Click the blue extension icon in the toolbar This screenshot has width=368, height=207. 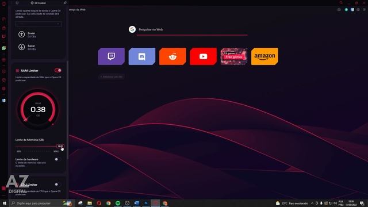coord(352,10)
